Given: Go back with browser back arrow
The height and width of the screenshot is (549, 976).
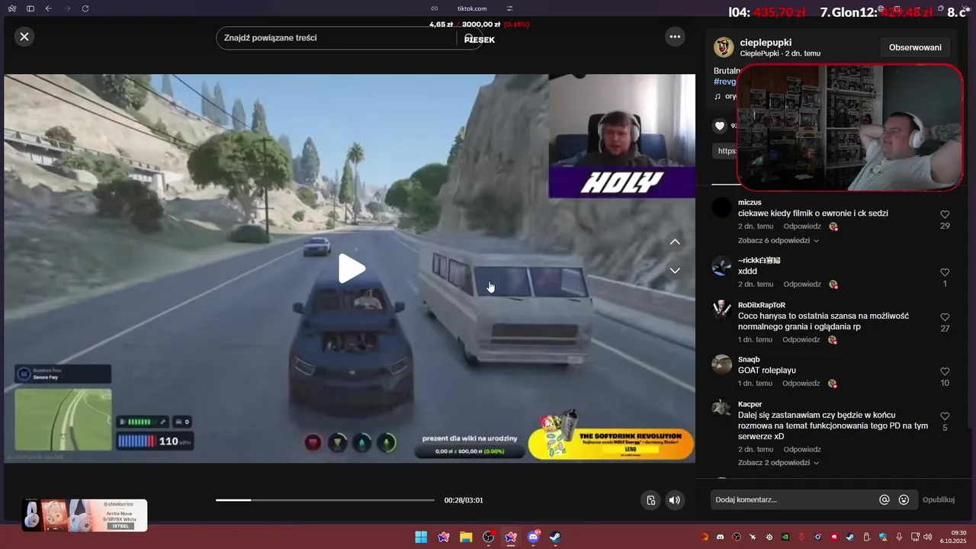Looking at the screenshot, I should (49, 8).
